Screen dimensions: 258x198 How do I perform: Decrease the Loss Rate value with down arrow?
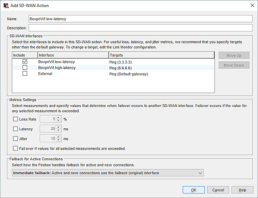pyautogui.click(x=59, y=121)
